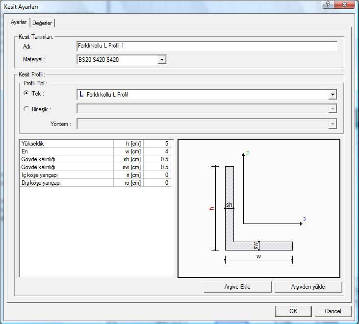
Task: Click the Yükseklik value 5 cell
Action: [157, 144]
